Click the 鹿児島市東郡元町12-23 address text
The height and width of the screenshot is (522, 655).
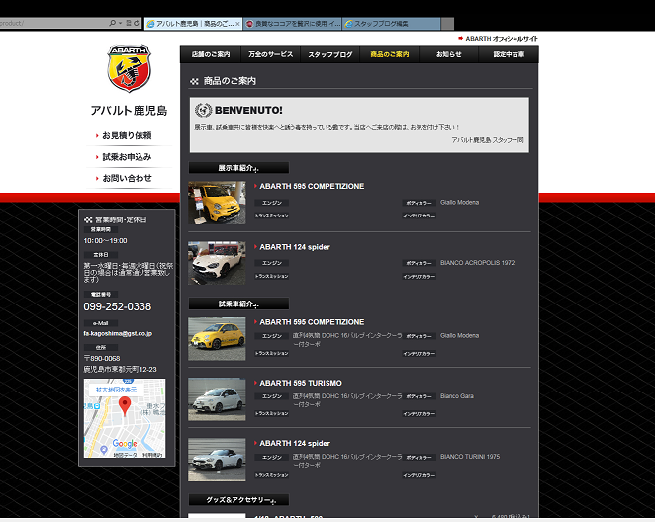[120, 370]
